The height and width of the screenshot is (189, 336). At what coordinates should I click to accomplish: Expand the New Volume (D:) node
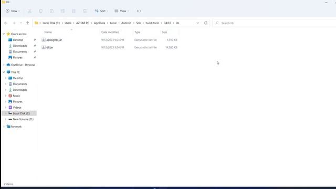(x=6, y=119)
